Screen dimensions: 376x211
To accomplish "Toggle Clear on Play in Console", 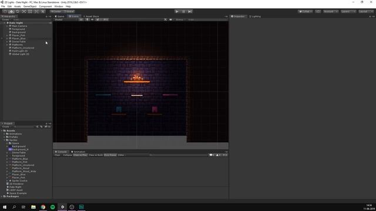I will point(80,155).
